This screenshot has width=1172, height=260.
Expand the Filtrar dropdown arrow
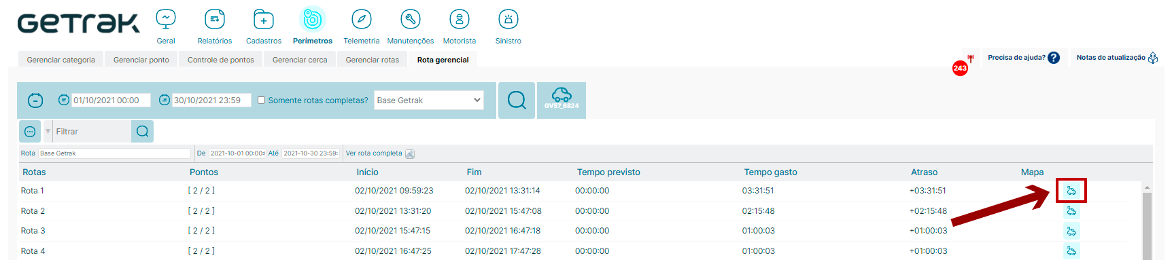tap(48, 132)
